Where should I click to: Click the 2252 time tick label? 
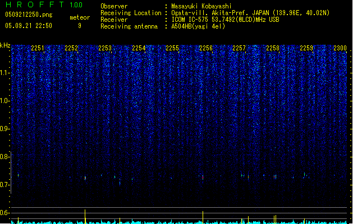tap(71, 48)
